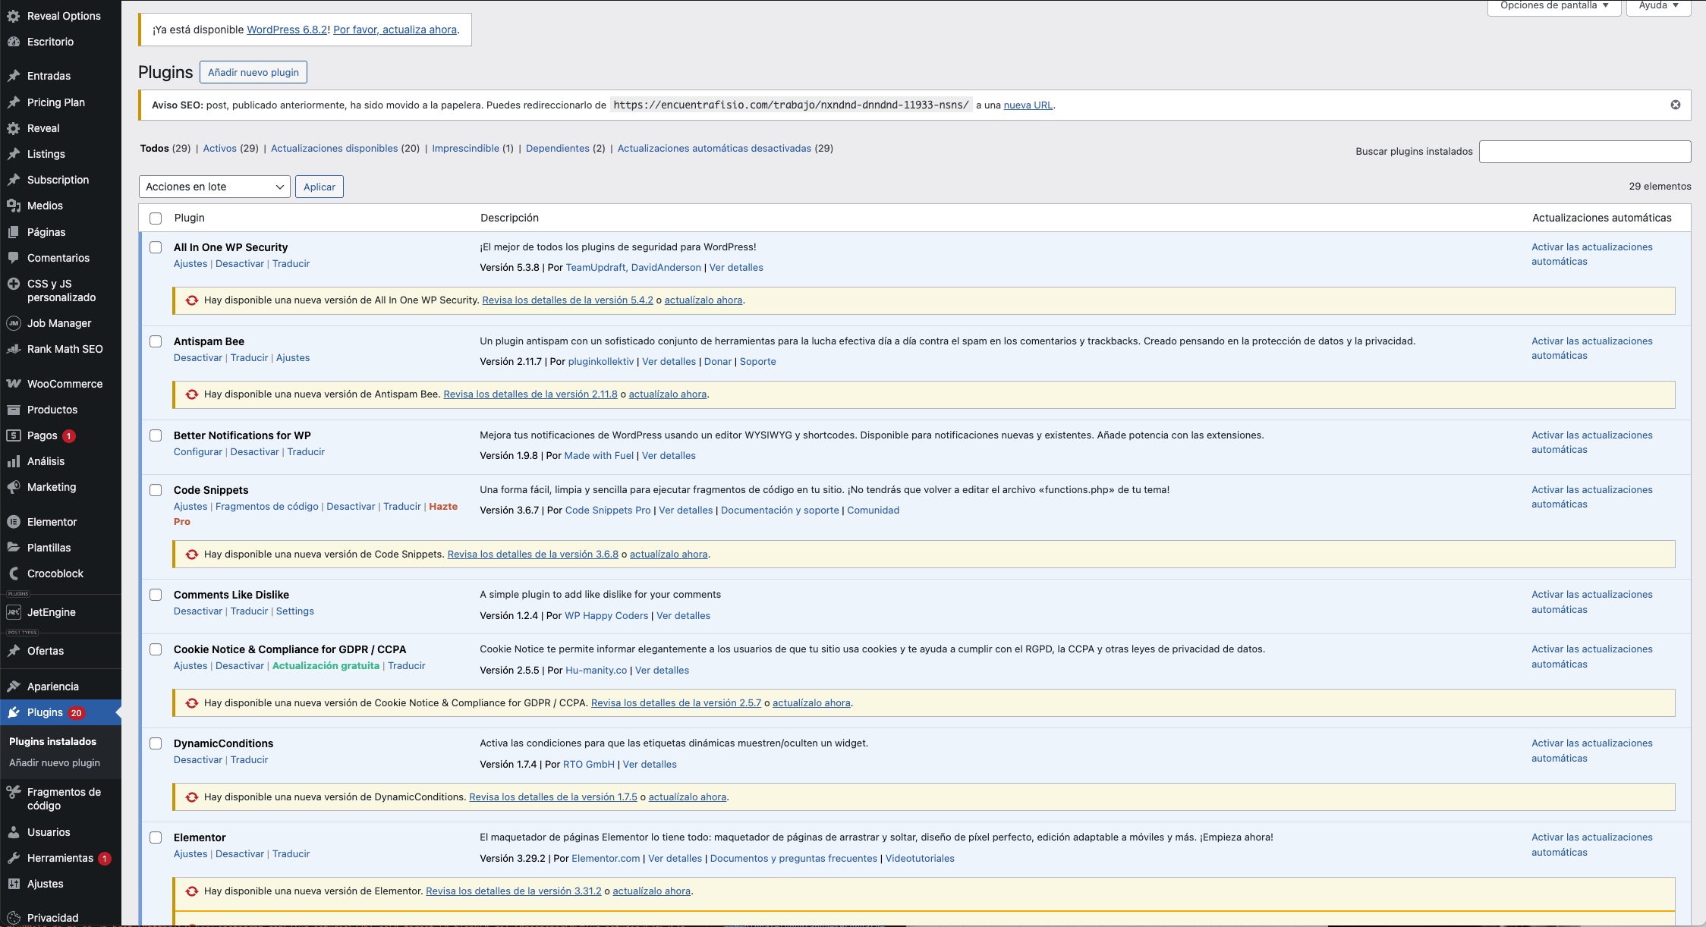Check the Elementor plugin checkbox
Screen dimensions: 1706x927
point(156,837)
